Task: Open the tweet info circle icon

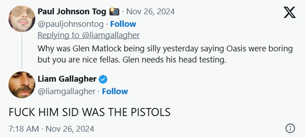Action: [290, 129]
